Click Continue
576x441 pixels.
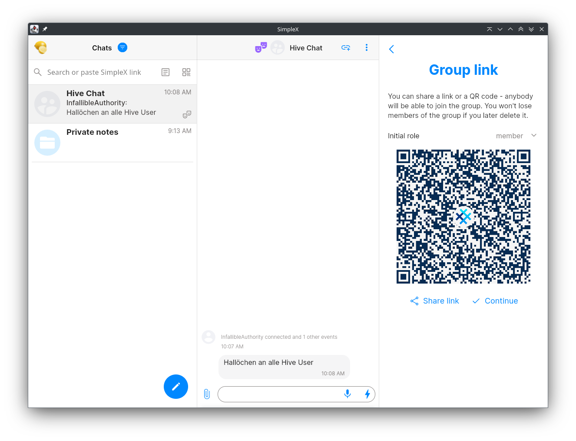tap(495, 301)
